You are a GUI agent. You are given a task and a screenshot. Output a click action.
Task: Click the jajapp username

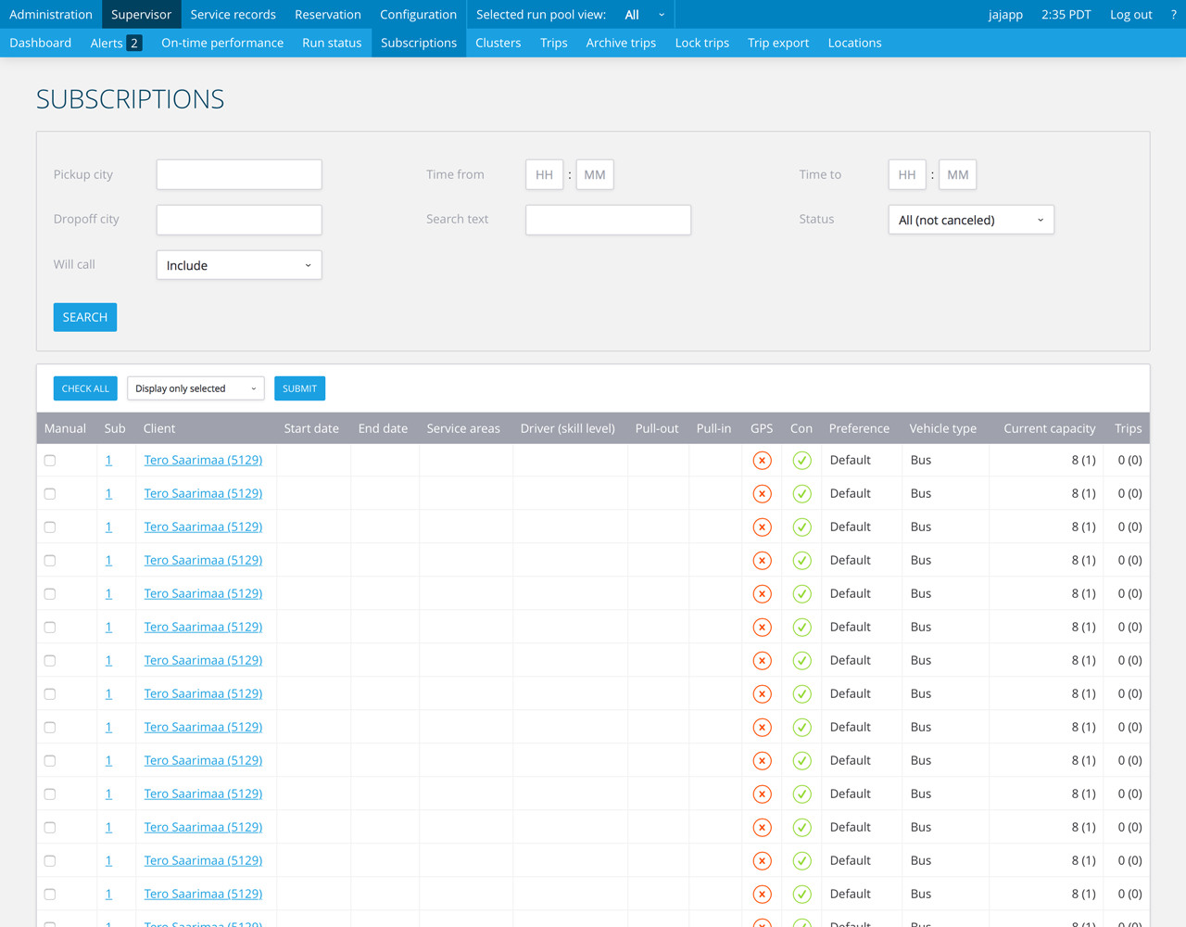point(1005,14)
